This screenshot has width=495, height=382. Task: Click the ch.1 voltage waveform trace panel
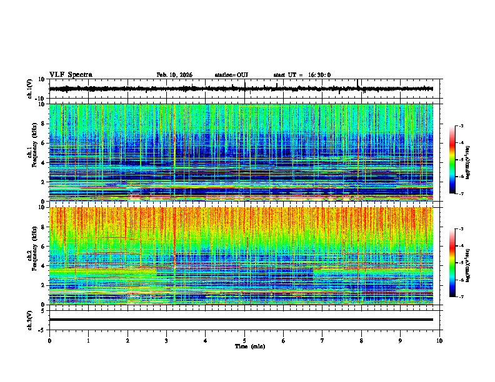tap(244, 89)
